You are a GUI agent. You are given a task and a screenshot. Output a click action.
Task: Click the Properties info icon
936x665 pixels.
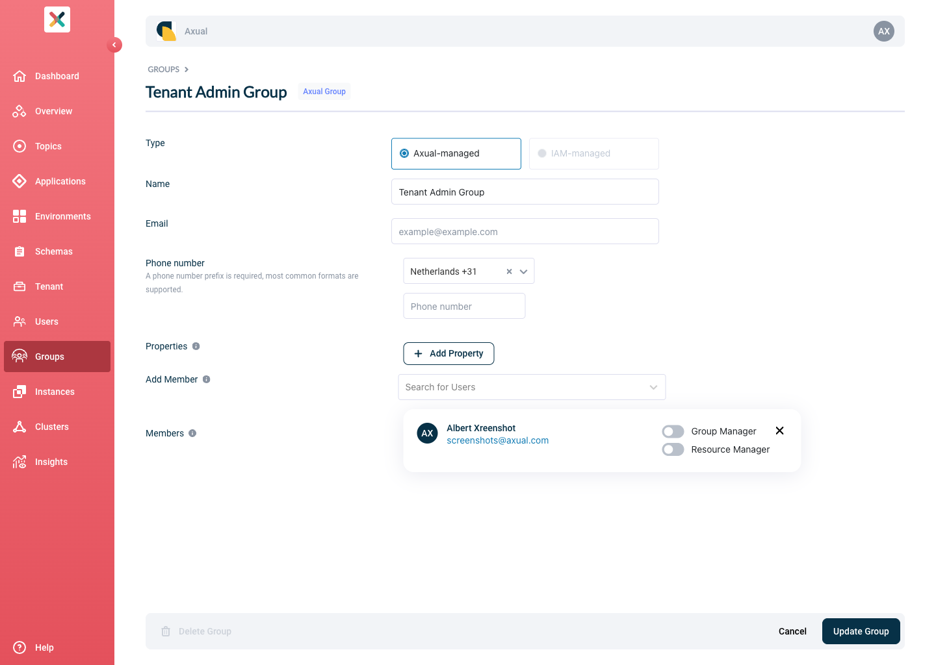[196, 346]
